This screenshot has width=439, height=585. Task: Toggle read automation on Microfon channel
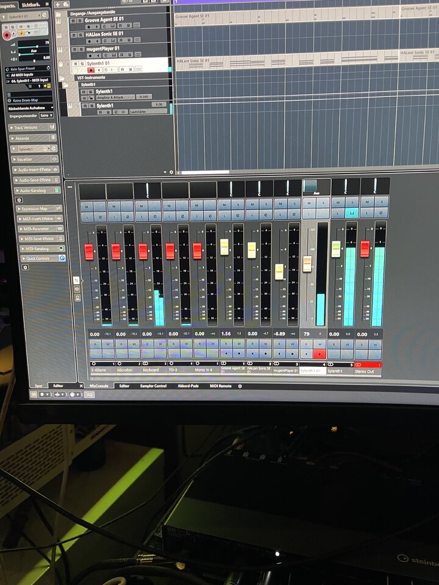[x=122, y=344]
